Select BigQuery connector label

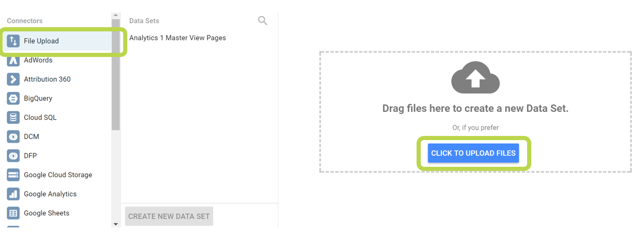[38, 98]
